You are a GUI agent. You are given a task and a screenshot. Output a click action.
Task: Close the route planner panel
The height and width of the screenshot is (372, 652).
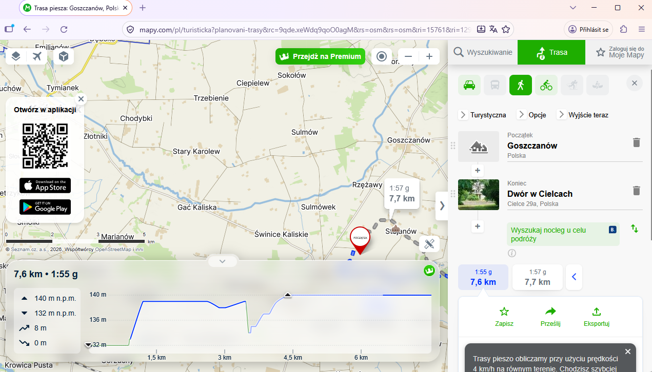635,83
